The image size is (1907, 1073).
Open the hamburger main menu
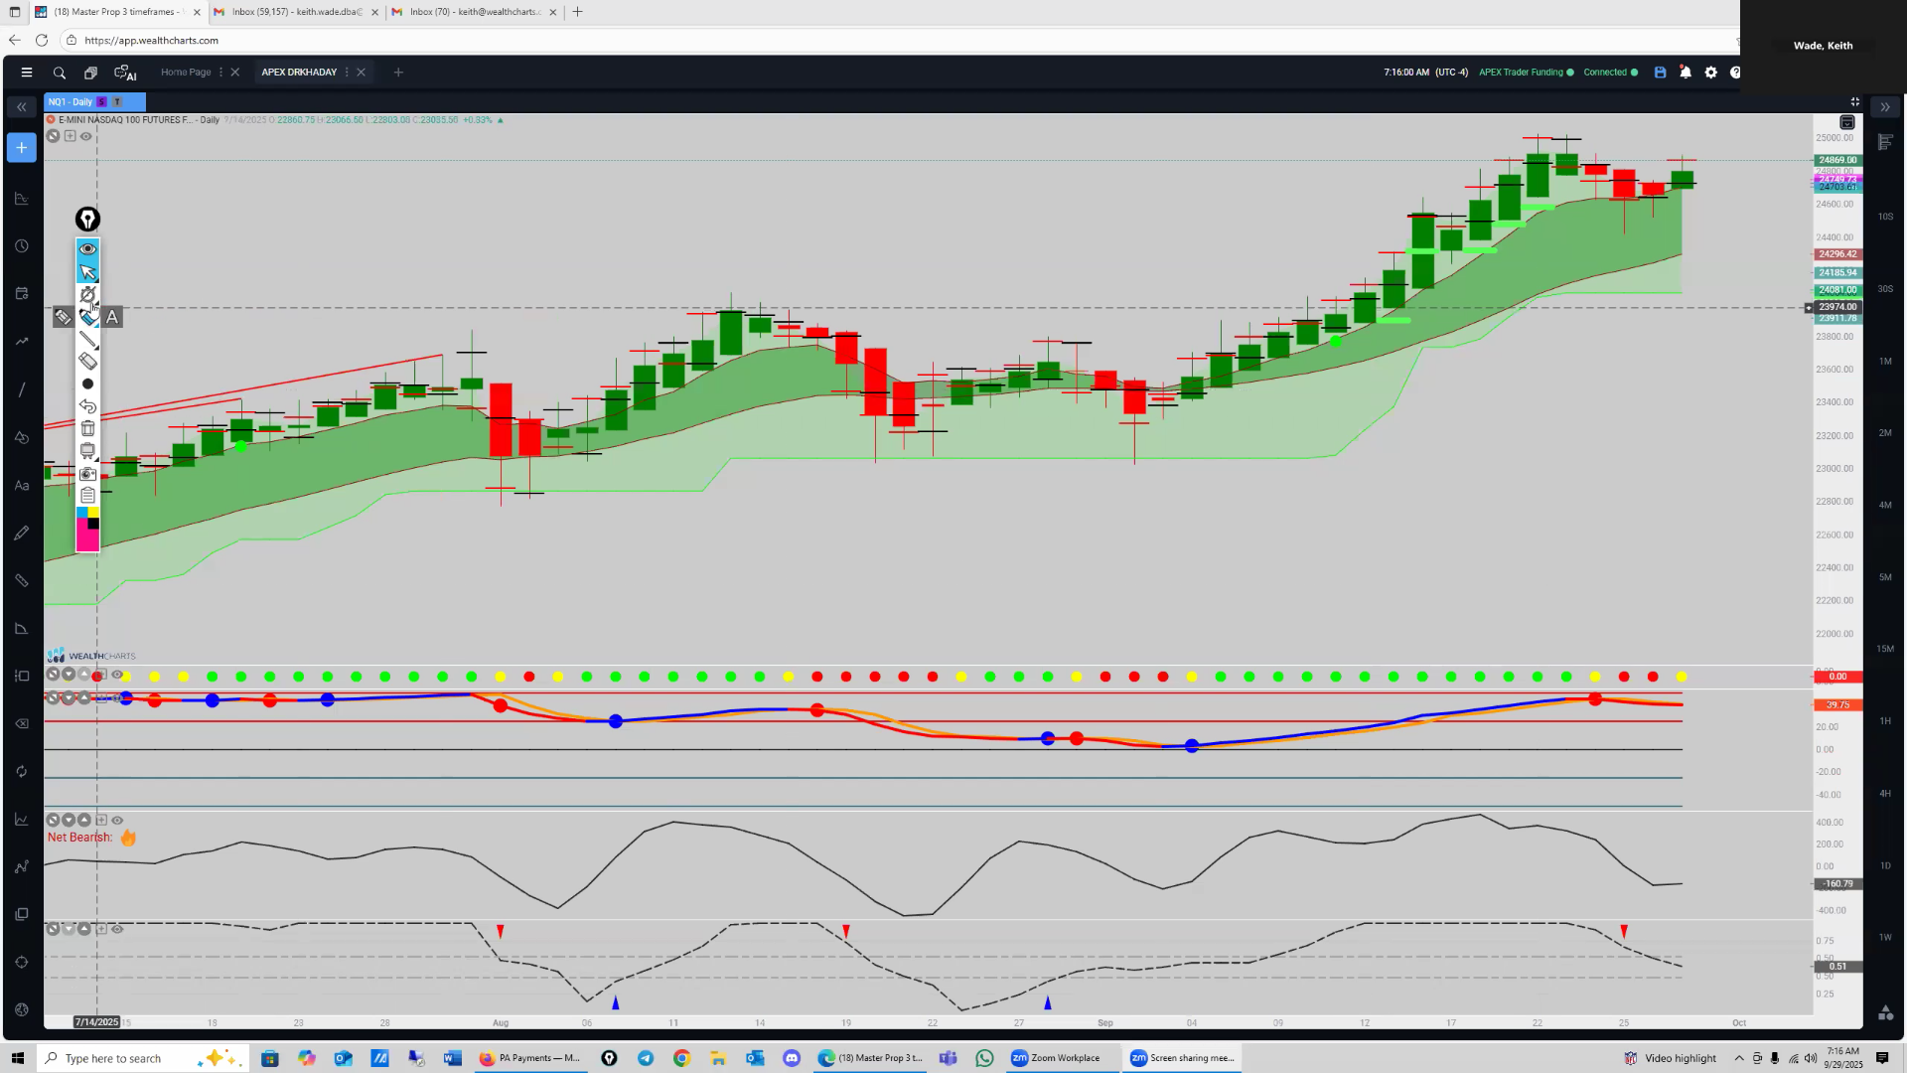tap(27, 73)
